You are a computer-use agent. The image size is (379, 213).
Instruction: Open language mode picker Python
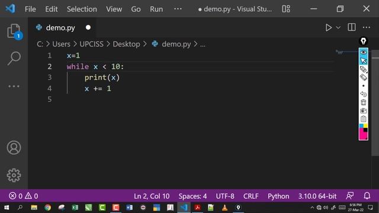(x=278, y=196)
